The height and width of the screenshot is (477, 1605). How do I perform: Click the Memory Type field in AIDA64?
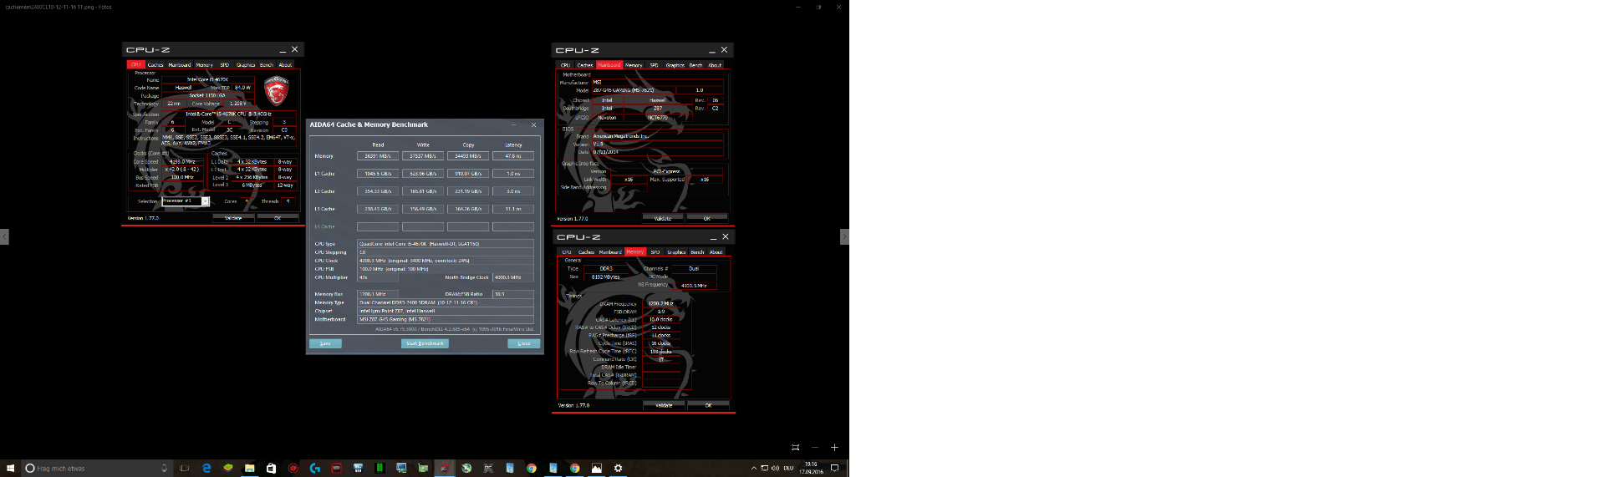(446, 302)
